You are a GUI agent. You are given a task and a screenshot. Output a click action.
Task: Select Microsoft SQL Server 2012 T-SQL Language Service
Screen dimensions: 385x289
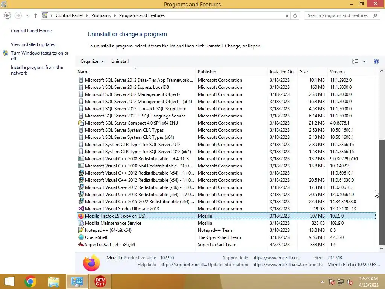pos(226,116)
